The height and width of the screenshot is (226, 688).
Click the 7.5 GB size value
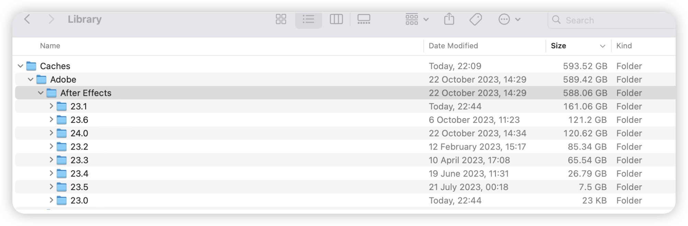(x=593, y=187)
